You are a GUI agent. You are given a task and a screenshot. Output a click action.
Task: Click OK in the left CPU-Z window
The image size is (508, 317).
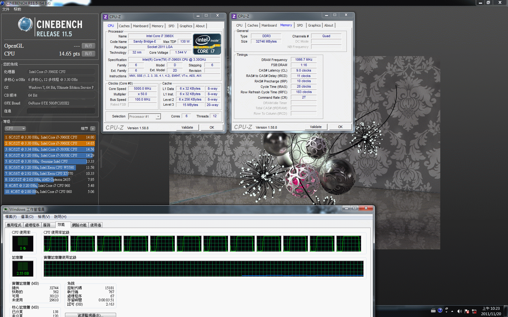point(212,127)
